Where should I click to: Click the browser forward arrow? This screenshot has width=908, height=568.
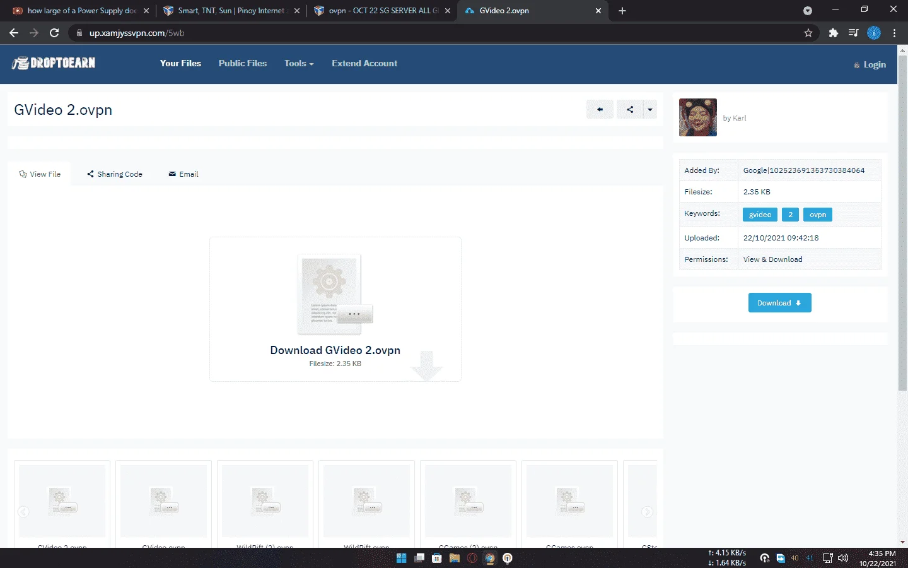point(34,33)
